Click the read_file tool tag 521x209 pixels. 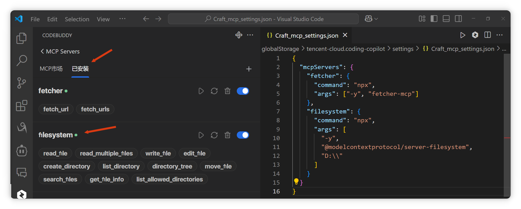55,153
